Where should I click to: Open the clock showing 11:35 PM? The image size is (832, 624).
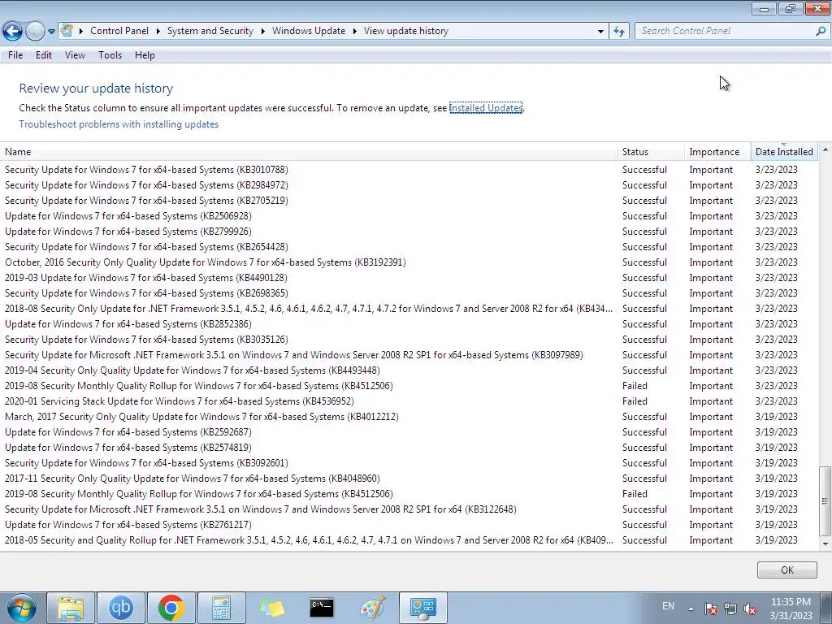click(791, 609)
